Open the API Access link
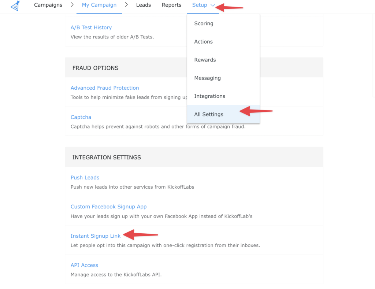375x289 pixels. 85,265
